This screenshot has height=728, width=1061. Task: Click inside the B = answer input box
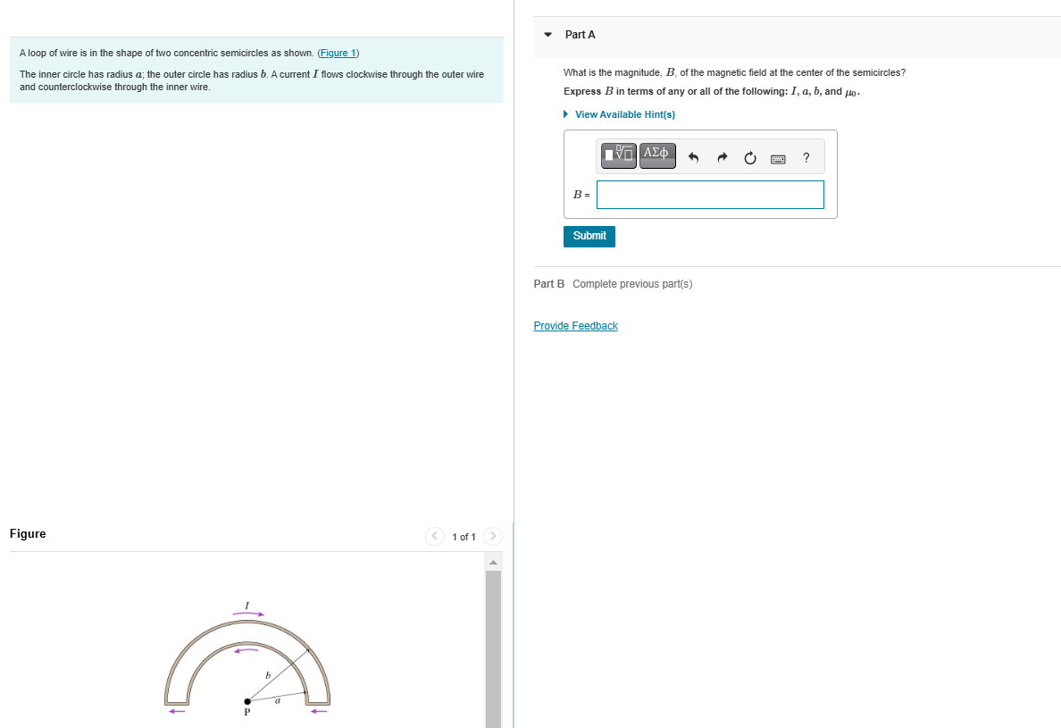pyautogui.click(x=710, y=195)
